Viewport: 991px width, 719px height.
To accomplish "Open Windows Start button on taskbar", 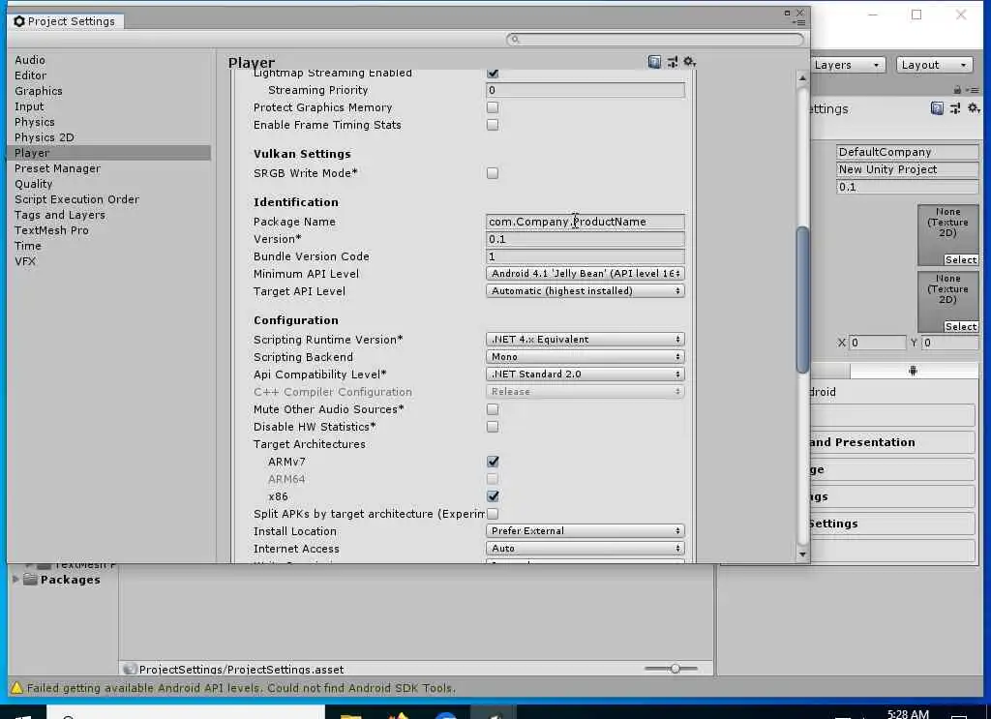I will (x=23, y=713).
